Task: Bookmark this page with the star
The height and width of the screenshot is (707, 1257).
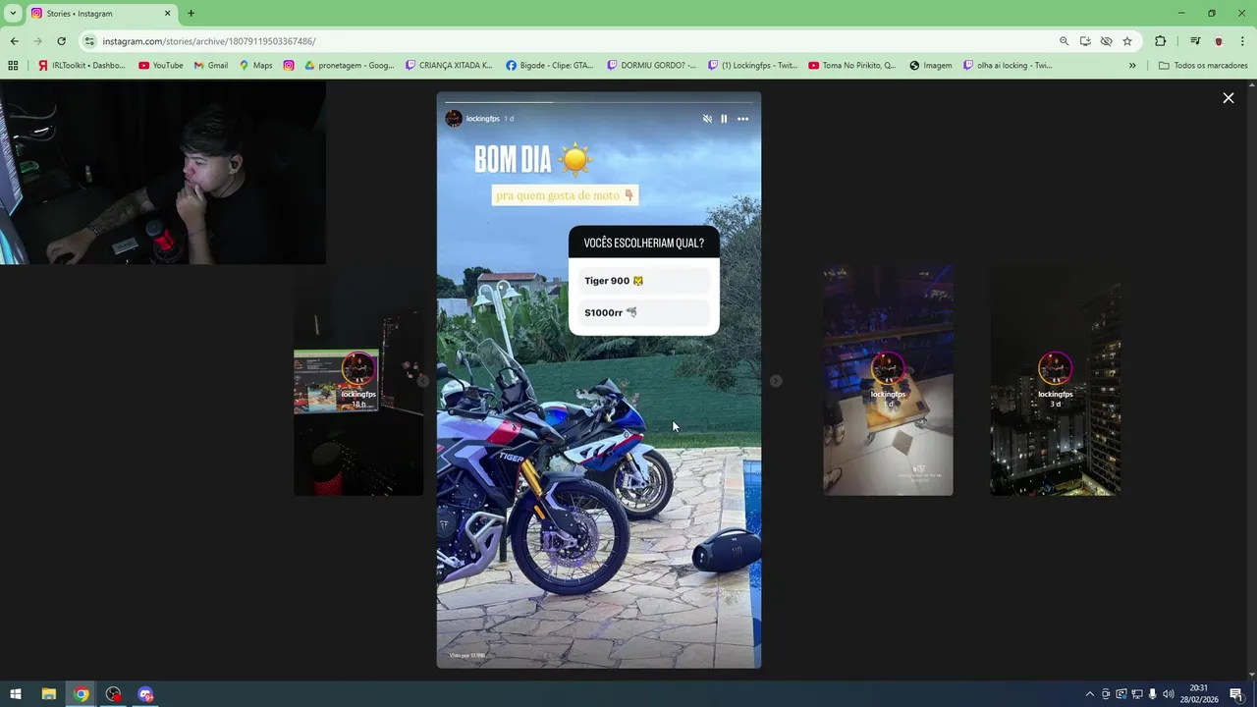Action: click(1127, 41)
